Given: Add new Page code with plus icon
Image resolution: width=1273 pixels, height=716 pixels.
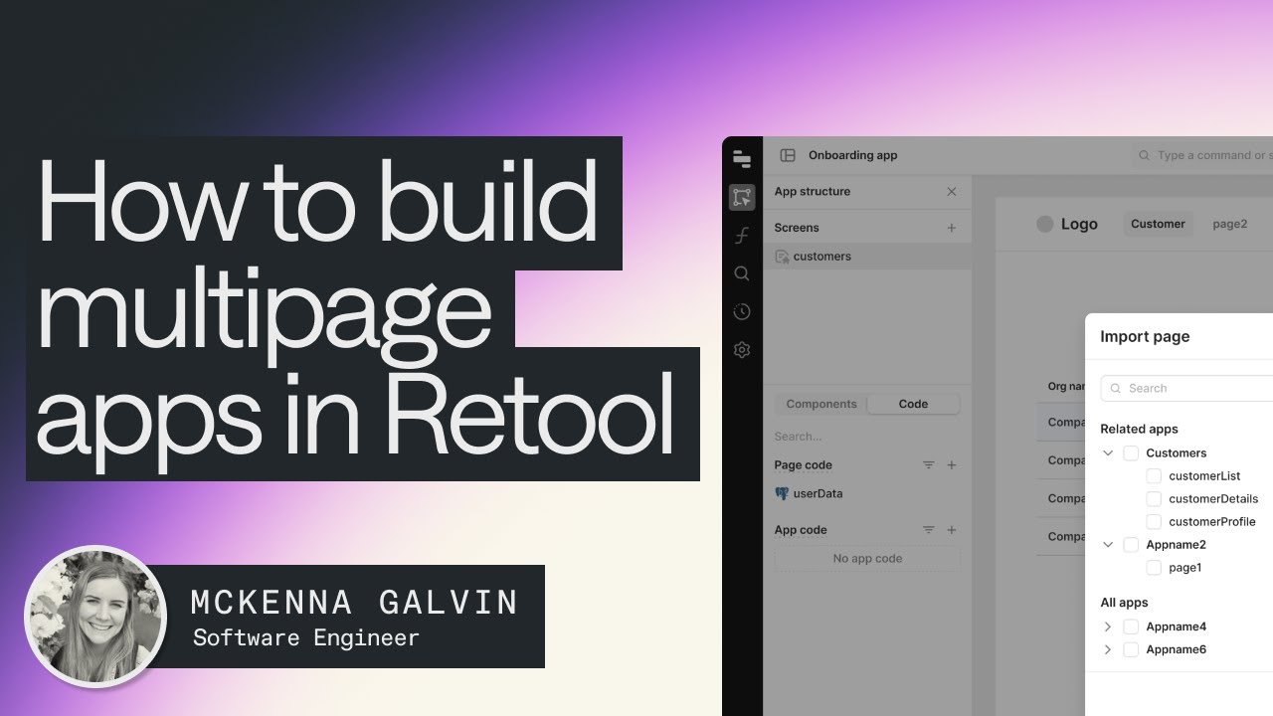Looking at the screenshot, I should [952, 465].
